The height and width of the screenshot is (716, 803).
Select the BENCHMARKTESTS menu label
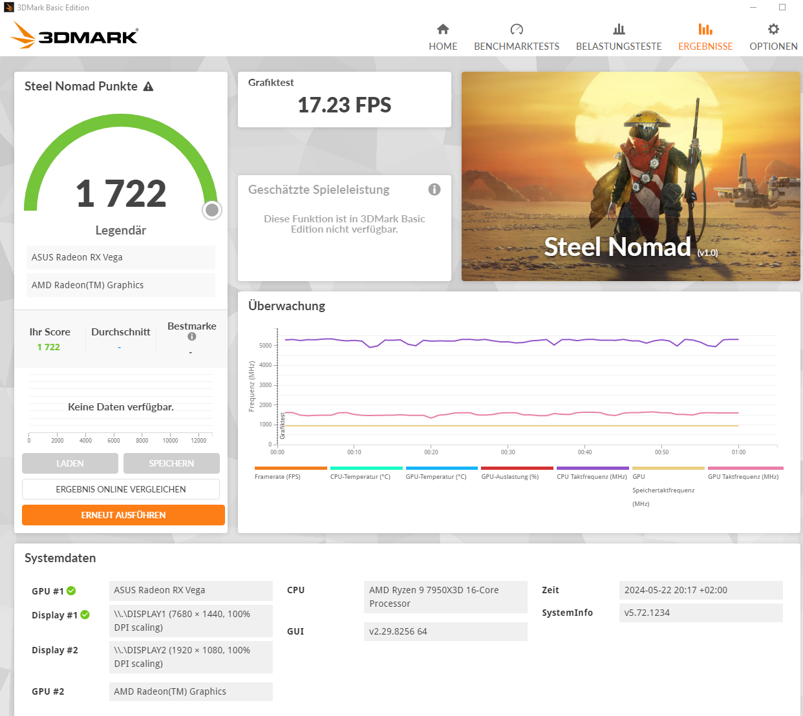pyautogui.click(x=517, y=47)
